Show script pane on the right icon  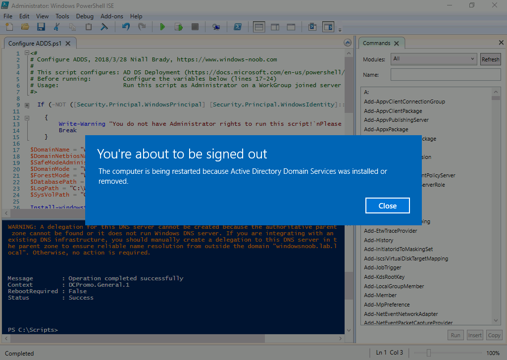[275, 27]
